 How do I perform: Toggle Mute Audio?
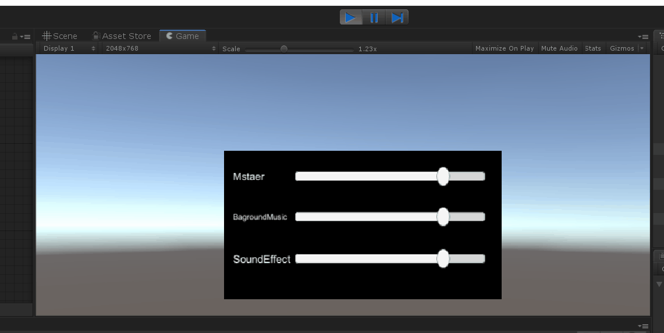click(x=559, y=48)
